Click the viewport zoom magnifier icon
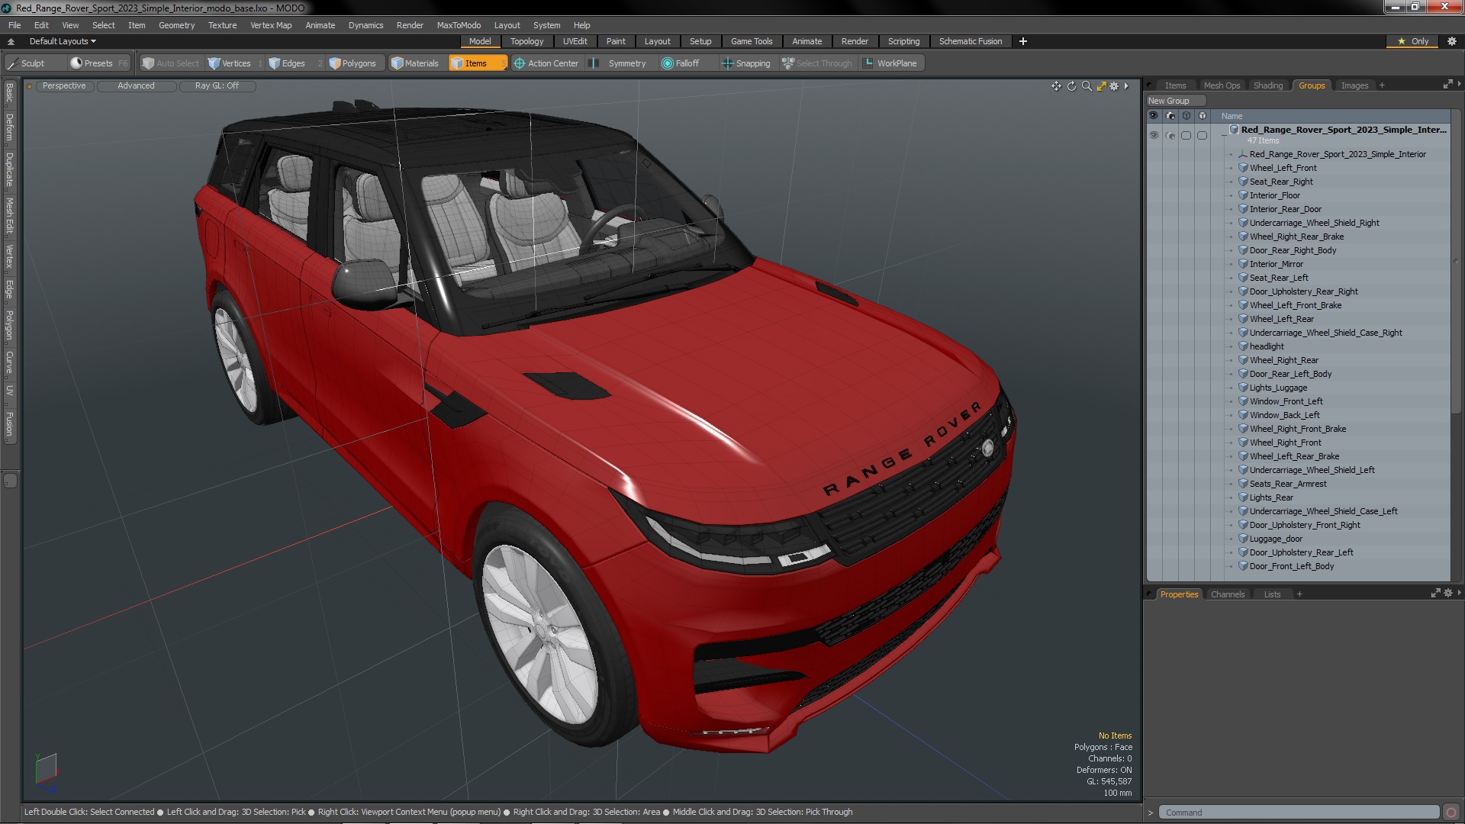1465x824 pixels. [1087, 86]
